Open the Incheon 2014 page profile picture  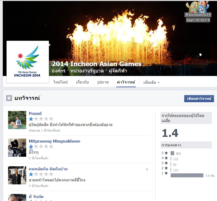[28, 62]
